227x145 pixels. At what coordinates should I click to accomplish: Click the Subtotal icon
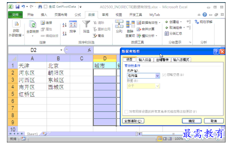pyautogui.click(x=167, y=34)
